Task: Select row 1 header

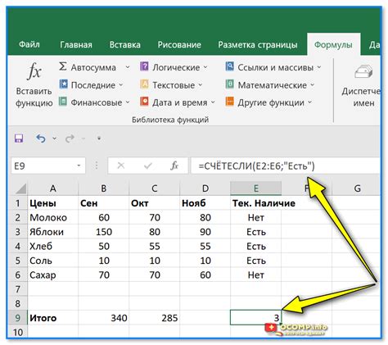Action: point(18,203)
